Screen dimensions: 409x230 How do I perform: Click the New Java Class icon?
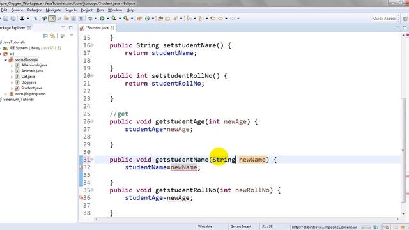(148, 19)
